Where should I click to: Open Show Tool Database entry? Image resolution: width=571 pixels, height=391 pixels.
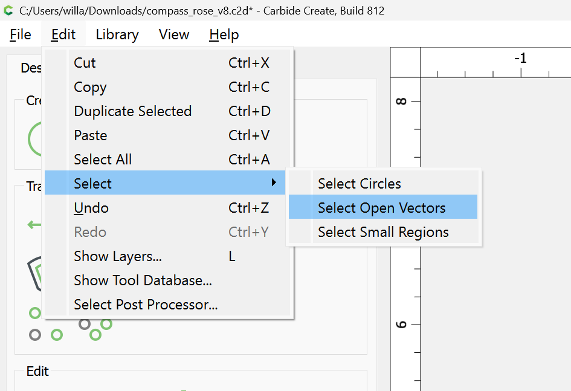[x=143, y=280]
